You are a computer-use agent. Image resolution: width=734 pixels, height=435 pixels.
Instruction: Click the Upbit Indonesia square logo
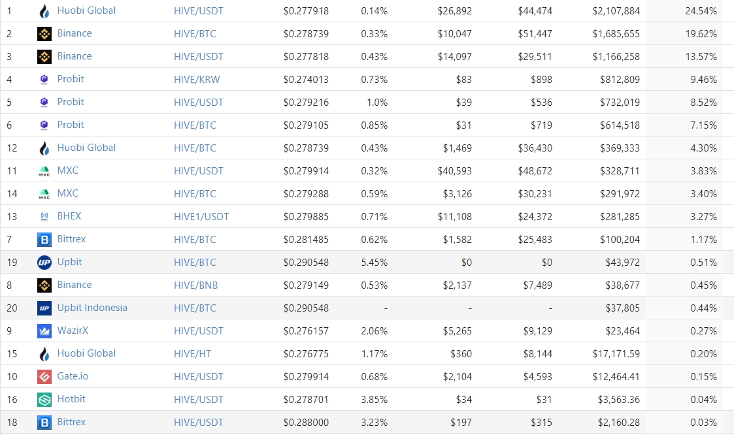tap(44, 308)
